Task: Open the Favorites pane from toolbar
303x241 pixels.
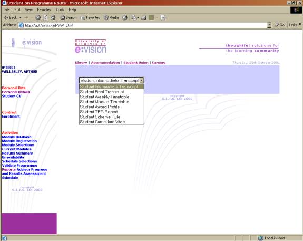Action: 90,17
